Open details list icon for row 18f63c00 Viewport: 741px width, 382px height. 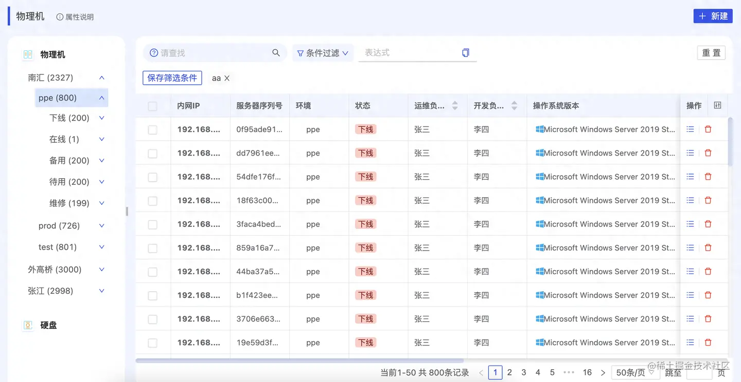pyautogui.click(x=690, y=200)
